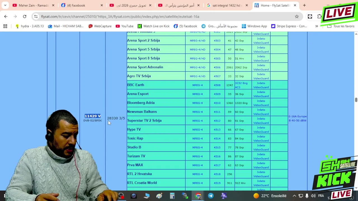Expand the hidden system tray icons chevron
358x201 pixels.
click(294, 196)
